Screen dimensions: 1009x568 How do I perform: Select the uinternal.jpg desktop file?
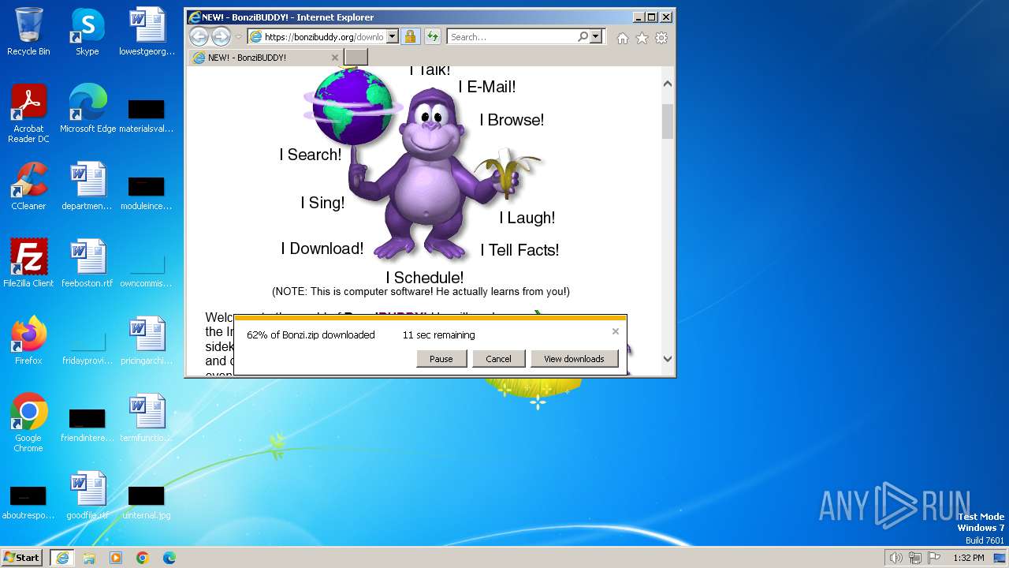coord(147,500)
